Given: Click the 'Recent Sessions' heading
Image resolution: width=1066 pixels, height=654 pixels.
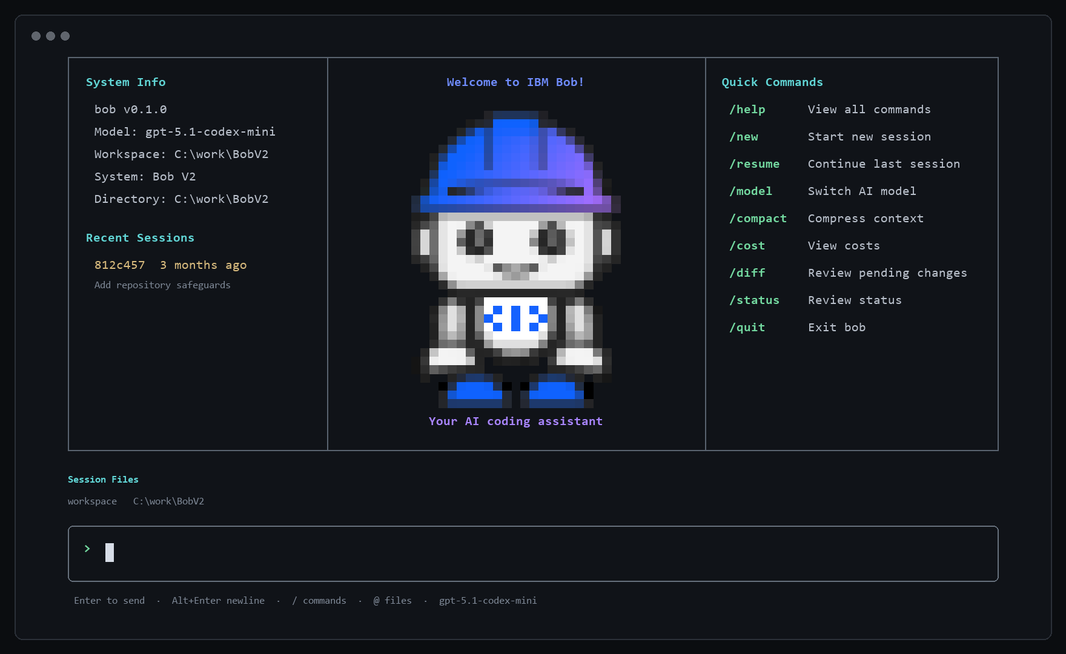Looking at the screenshot, I should click(140, 238).
